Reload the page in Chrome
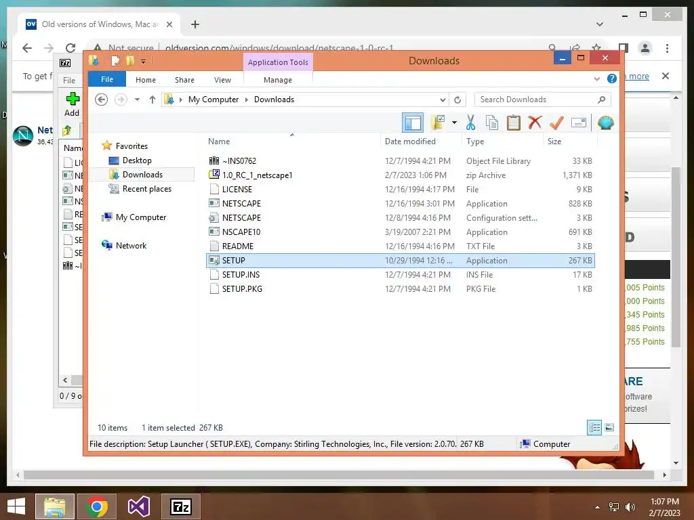Image resolution: width=694 pixels, height=520 pixels. pos(70,48)
